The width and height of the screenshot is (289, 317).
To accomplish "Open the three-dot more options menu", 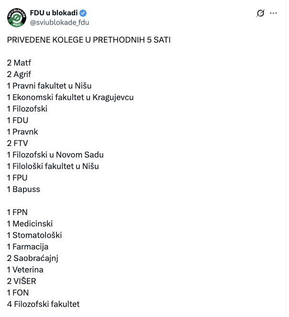I will click(273, 13).
